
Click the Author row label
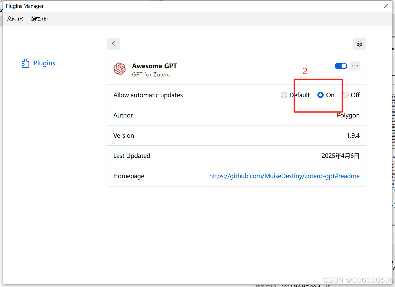pos(123,115)
